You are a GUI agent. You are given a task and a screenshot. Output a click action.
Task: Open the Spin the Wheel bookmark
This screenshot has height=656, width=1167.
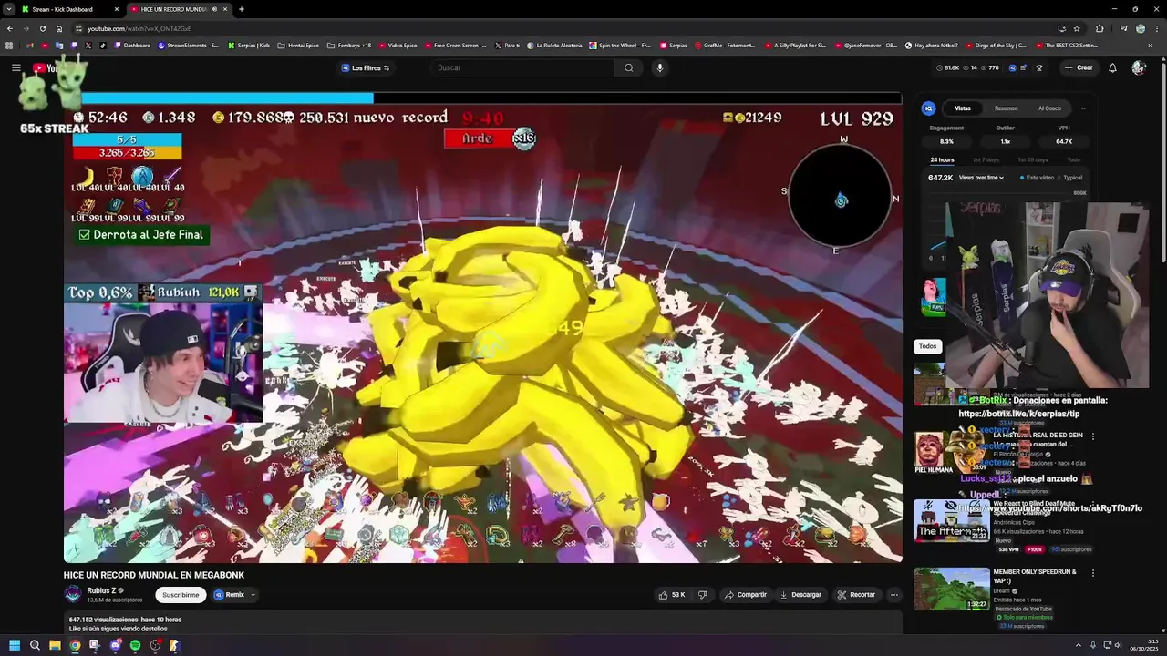pyautogui.click(x=620, y=45)
